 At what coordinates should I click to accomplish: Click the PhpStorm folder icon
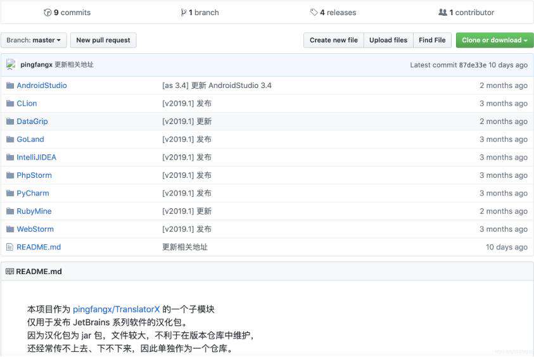[10, 175]
